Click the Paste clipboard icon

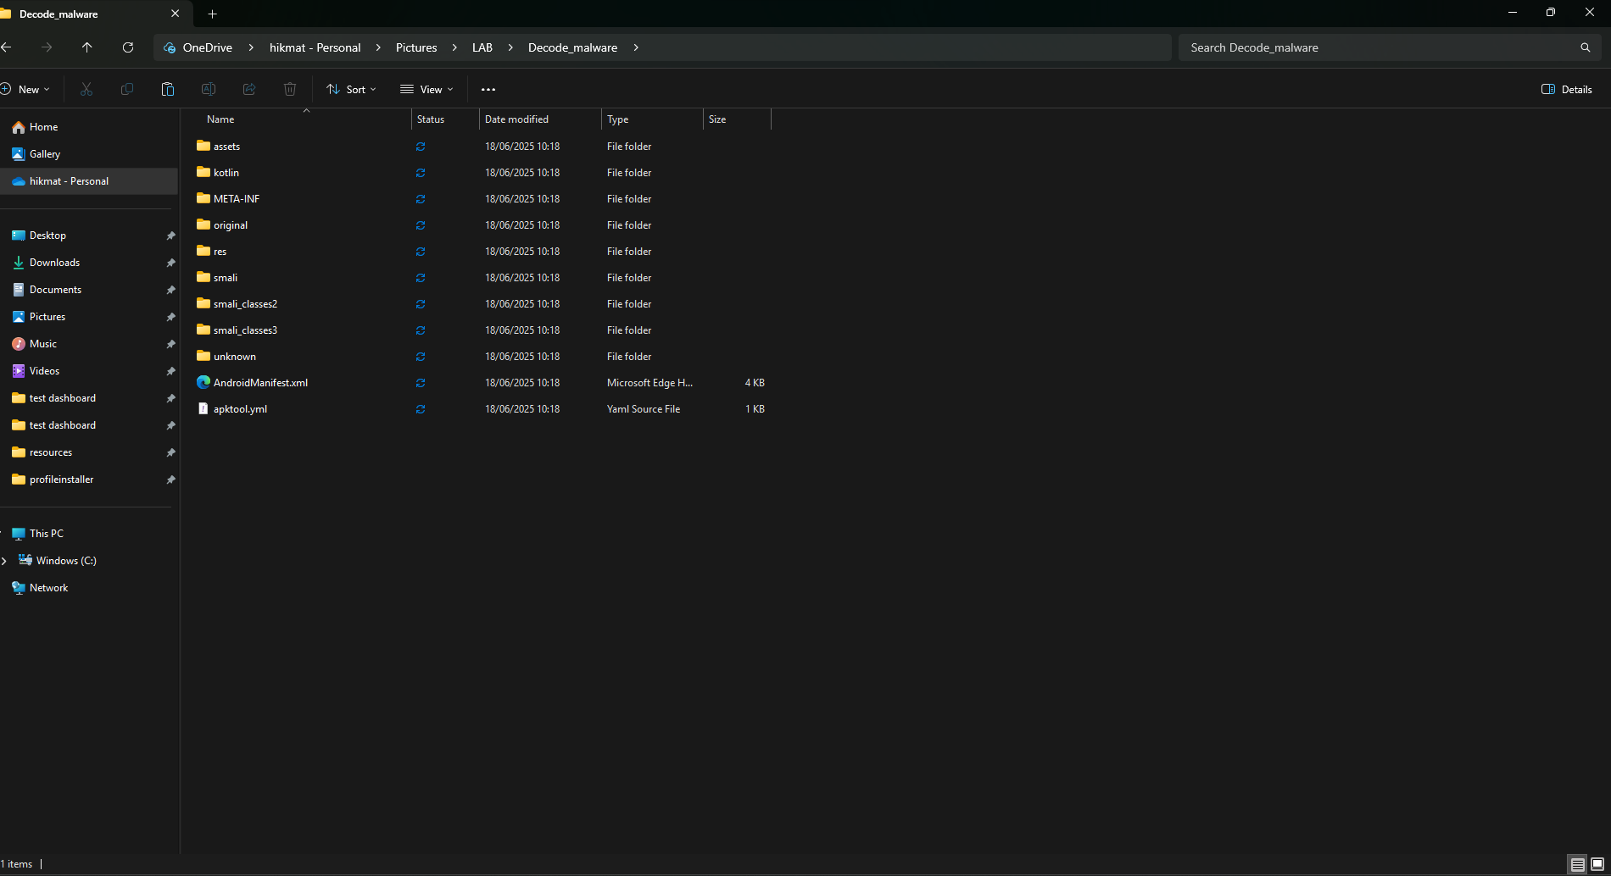tap(168, 89)
